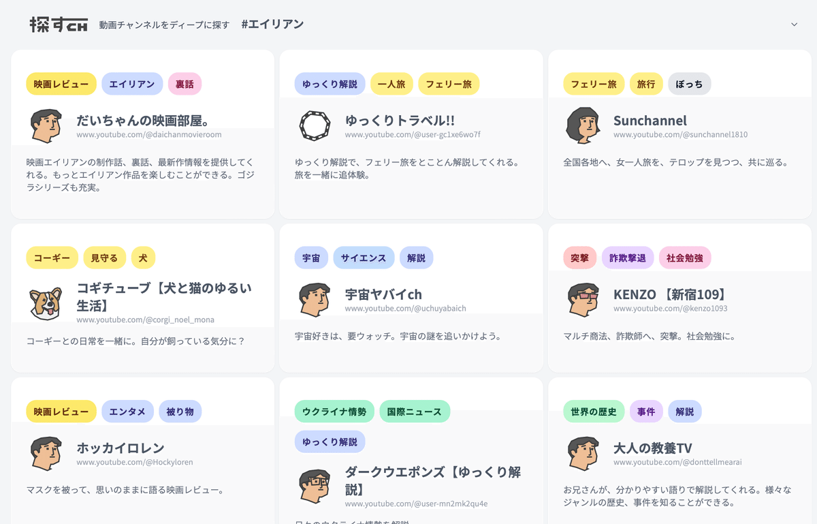Click URL youtube.com/@user-gc1xe6wo7f

(413, 135)
